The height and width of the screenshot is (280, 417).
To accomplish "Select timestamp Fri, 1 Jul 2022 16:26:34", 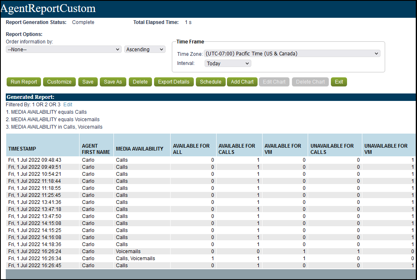I will (x=35, y=258).
